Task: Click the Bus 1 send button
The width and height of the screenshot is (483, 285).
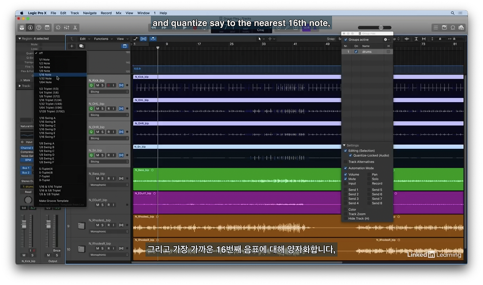Action: coord(26,168)
